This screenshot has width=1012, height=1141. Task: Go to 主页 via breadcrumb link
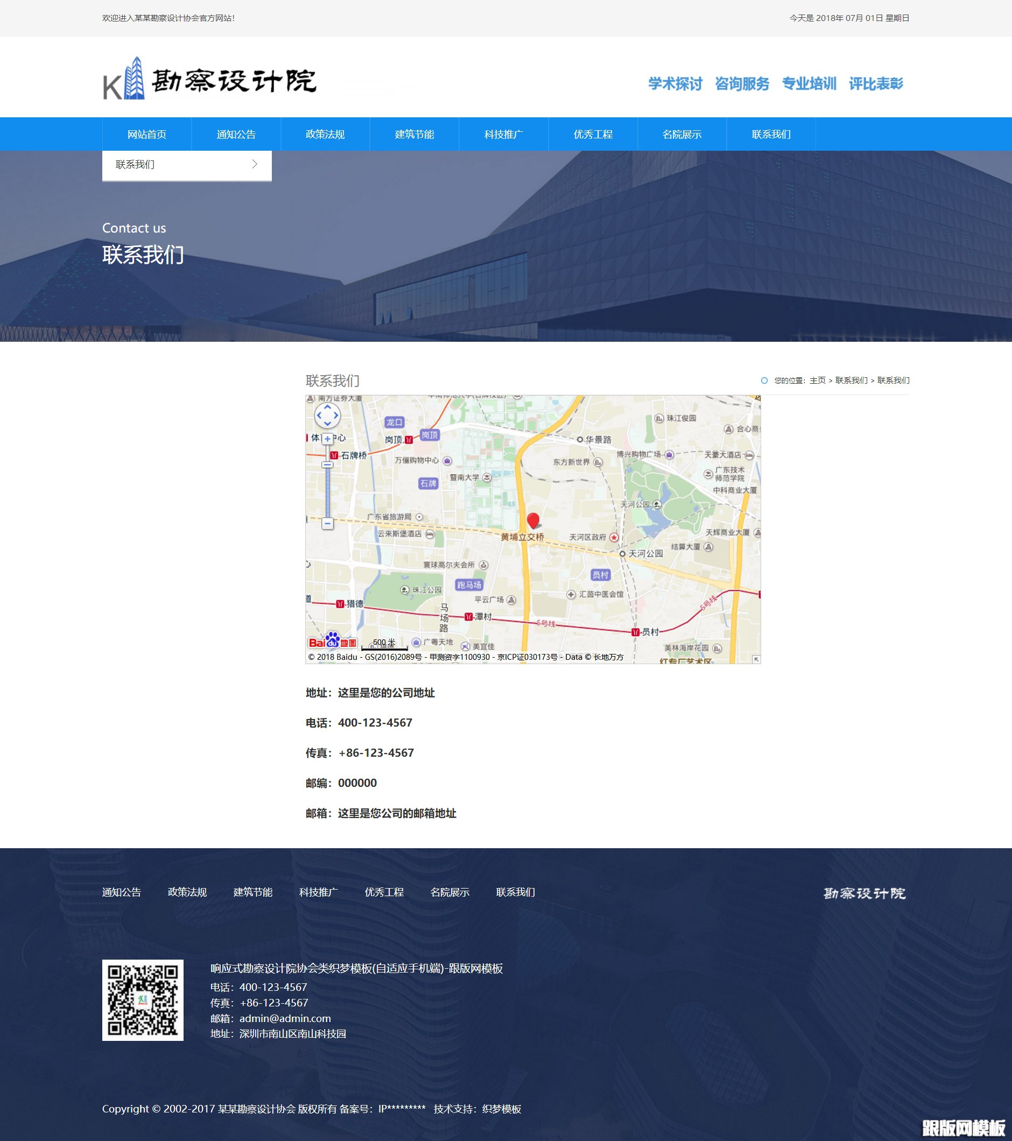click(818, 381)
